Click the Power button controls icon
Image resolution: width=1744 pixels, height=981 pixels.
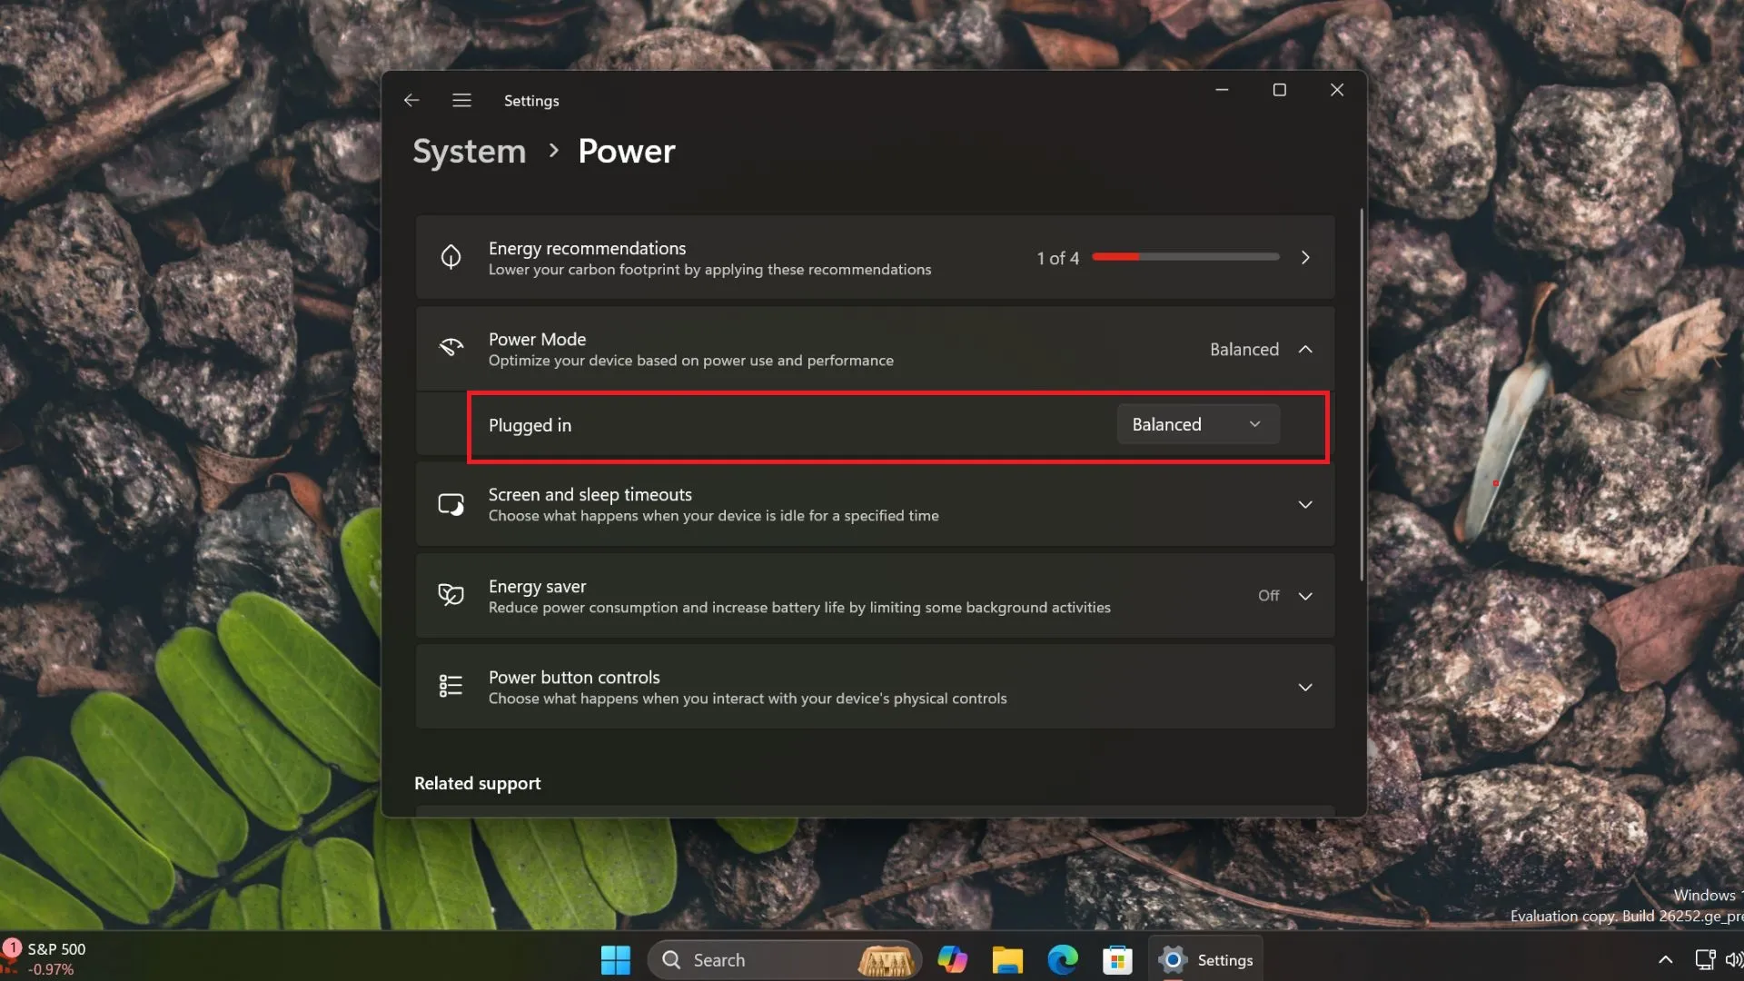point(451,687)
